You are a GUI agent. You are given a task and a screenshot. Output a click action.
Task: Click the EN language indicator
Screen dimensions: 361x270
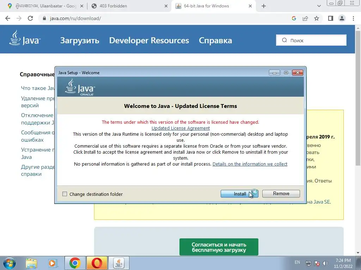pyautogui.click(x=297, y=262)
